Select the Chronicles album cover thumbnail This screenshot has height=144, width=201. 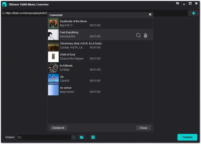click(x=53, y=46)
